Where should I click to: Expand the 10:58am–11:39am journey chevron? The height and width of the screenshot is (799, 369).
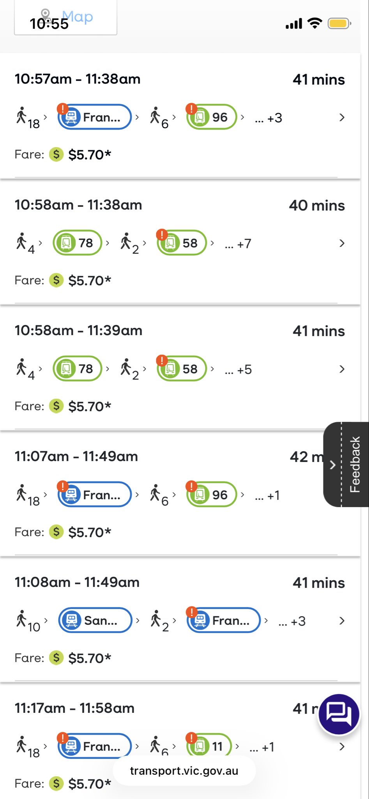click(x=342, y=369)
